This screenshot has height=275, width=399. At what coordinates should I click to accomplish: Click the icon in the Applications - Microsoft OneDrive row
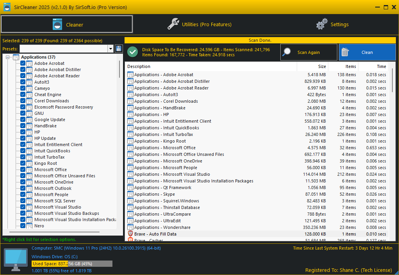130,161
